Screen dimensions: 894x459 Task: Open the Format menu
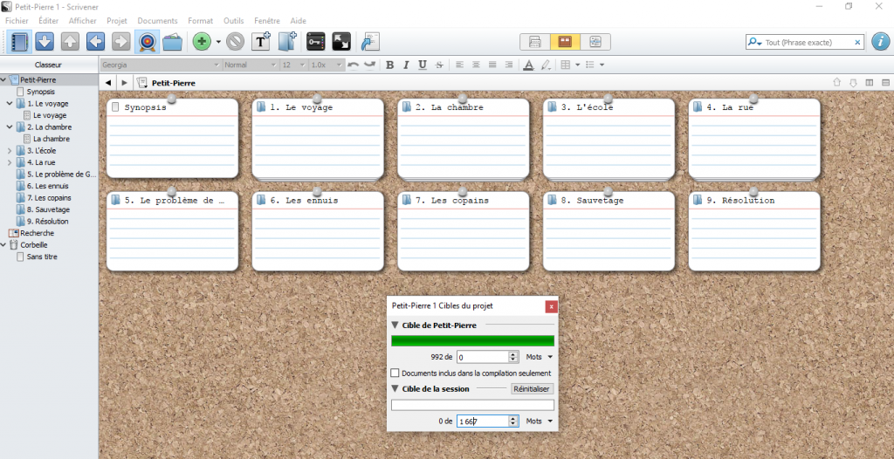(200, 21)
